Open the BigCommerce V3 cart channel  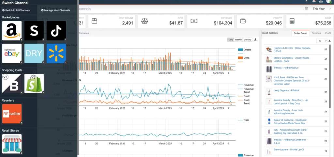[12, 83]
